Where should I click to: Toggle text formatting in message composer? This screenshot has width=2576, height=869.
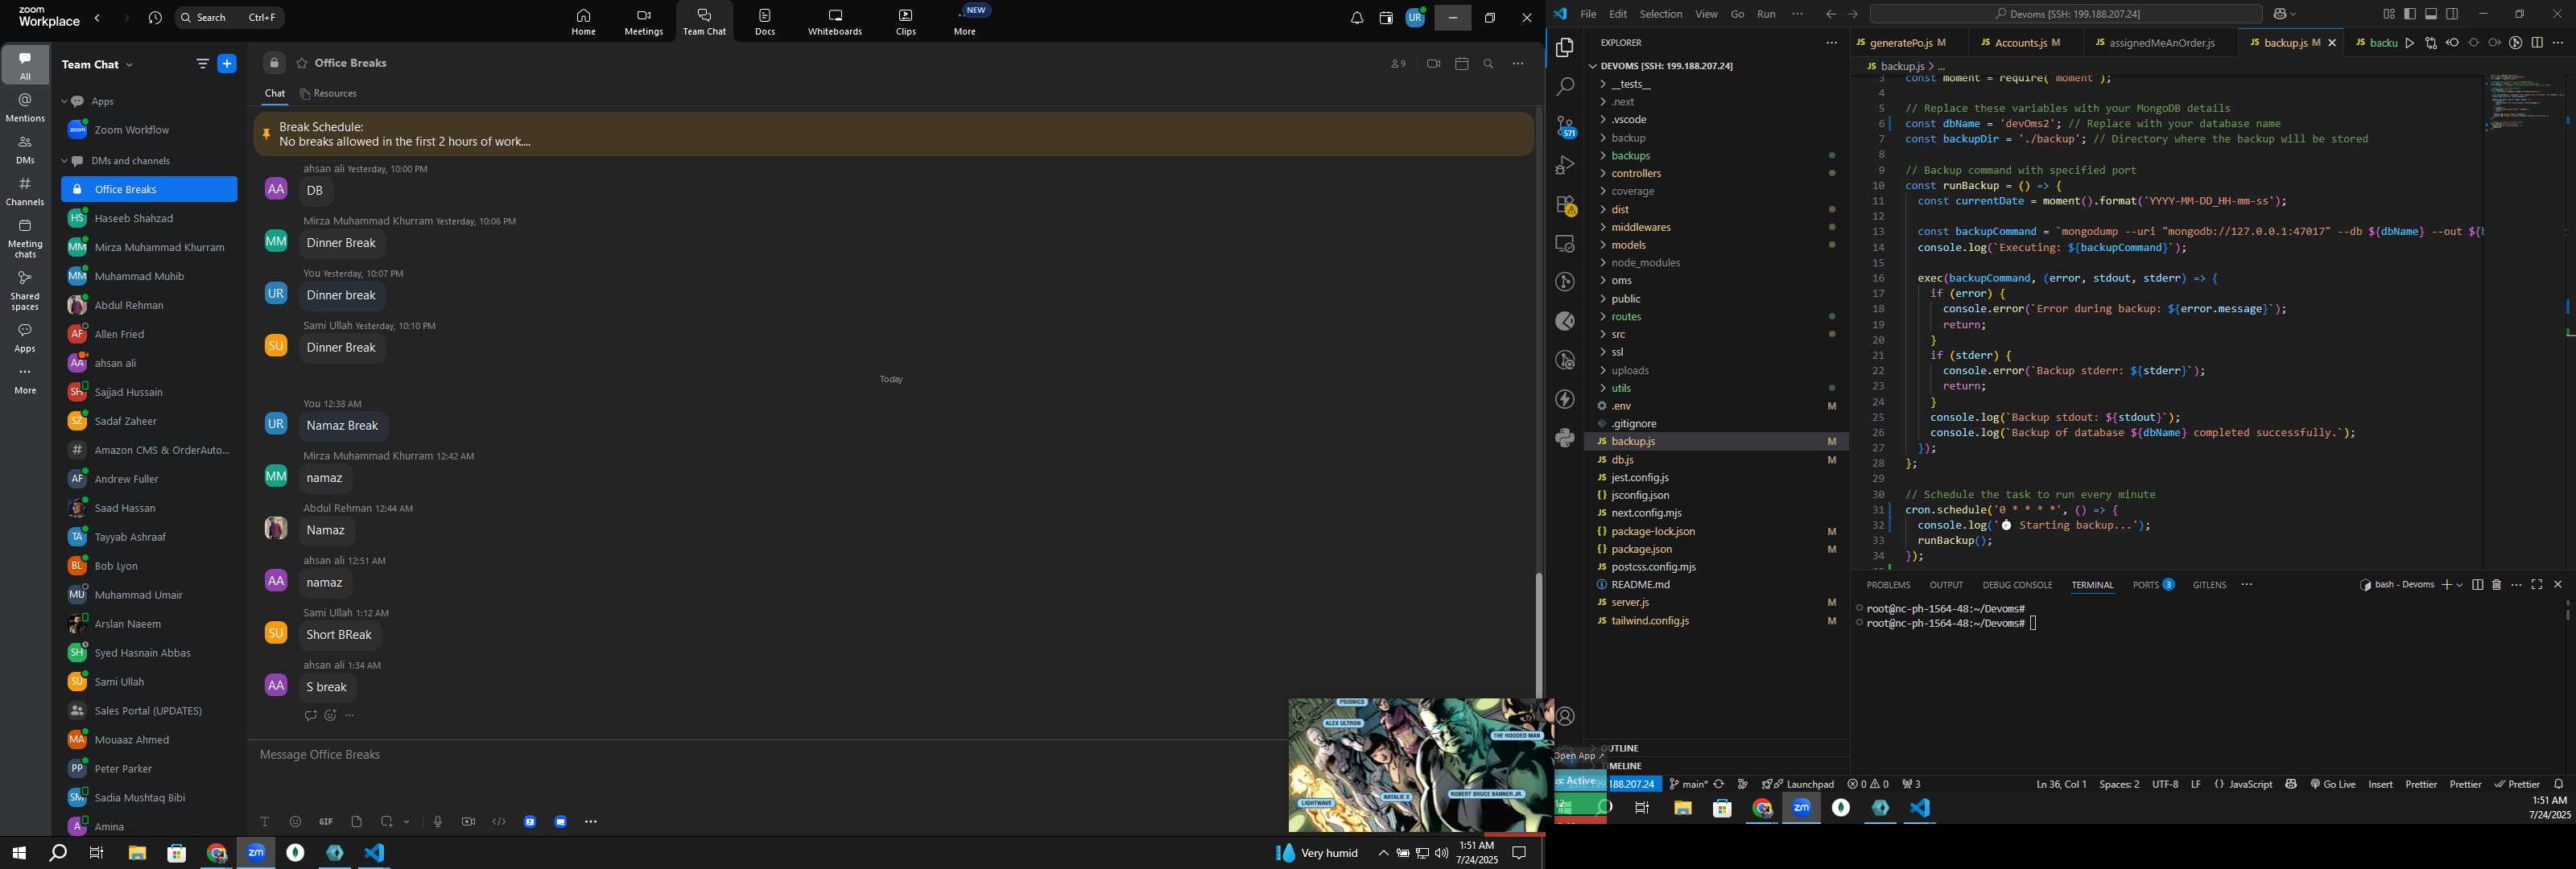pos(265,821)
